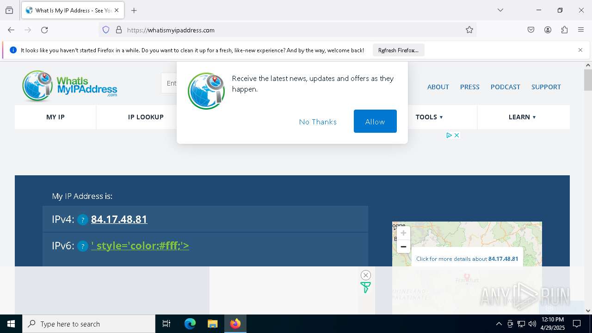This screenshot has height=333, width=592.
Task: Zoom in on the map
Action: pyautogui.click(x=403, y=233)
